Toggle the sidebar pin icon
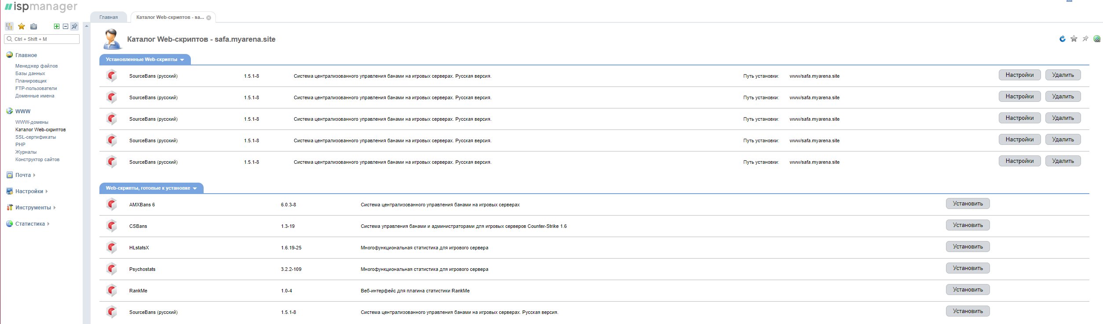This screenshot has height=324, width=1103. pos(74,26)
